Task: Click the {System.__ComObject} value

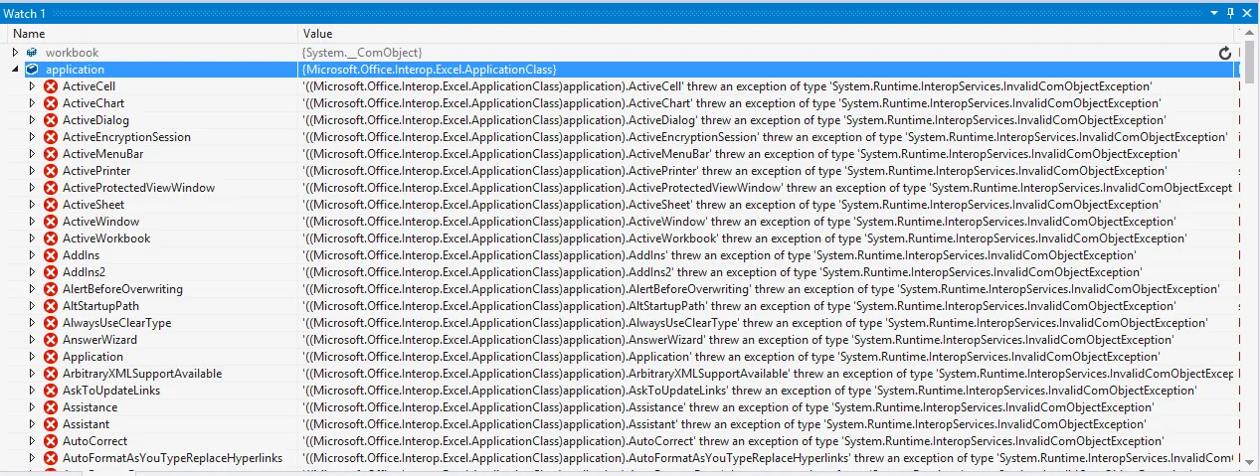Action: [362, 52]
